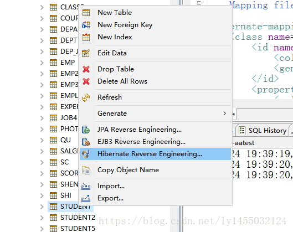The width and height of the screenshot is (293, 232).
Task: Click the table icon of the DEPT row
Action: (x=53, y=40)
